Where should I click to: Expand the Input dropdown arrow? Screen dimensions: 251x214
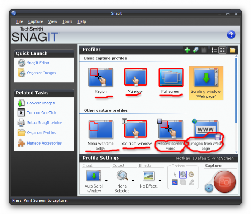click(106, 181)
